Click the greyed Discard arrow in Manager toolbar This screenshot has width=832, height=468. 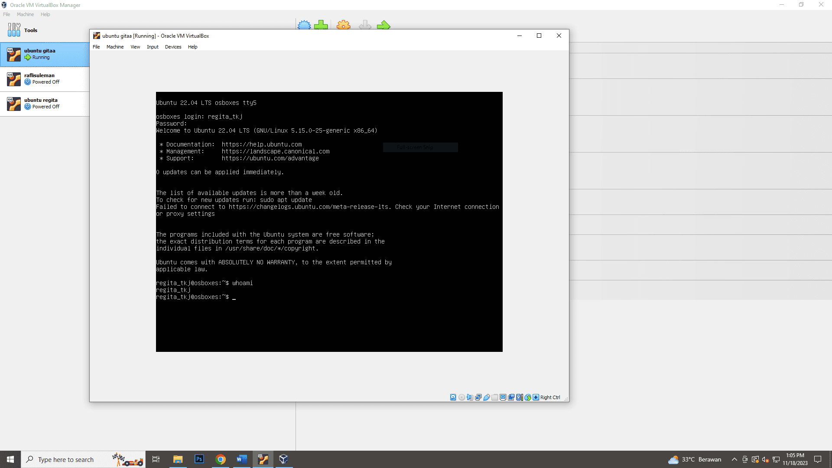(x=365, y=25)
